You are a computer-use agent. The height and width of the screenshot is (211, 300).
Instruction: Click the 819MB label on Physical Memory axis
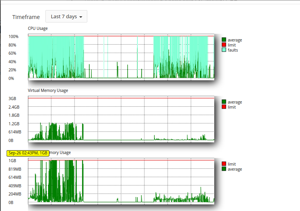pos(15,169)
